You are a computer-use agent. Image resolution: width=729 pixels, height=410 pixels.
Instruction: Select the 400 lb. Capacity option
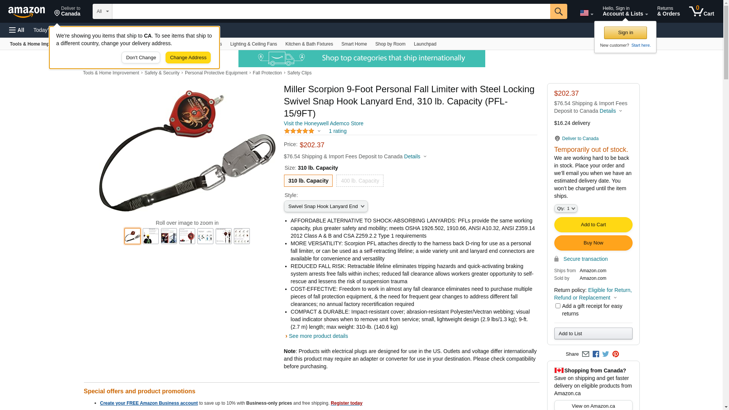click(360, 181)
